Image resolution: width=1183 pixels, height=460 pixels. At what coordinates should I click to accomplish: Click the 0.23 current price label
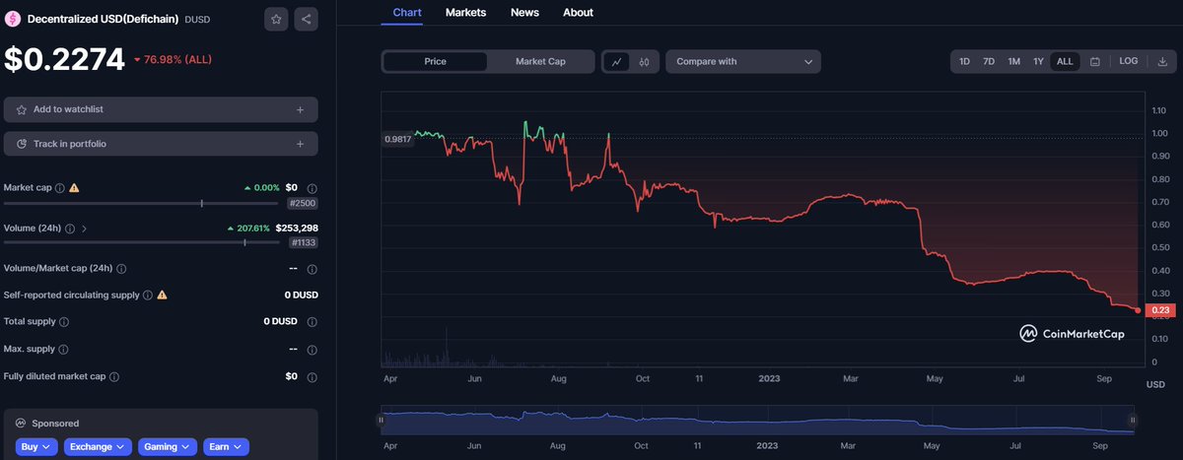pyautogui.click(x=1160, y=310)
